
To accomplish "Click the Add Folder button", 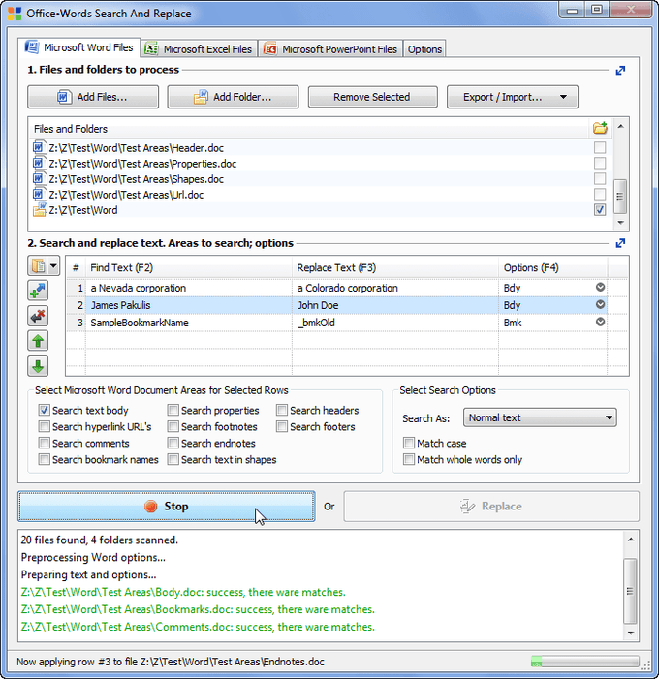I will point(234,97).
